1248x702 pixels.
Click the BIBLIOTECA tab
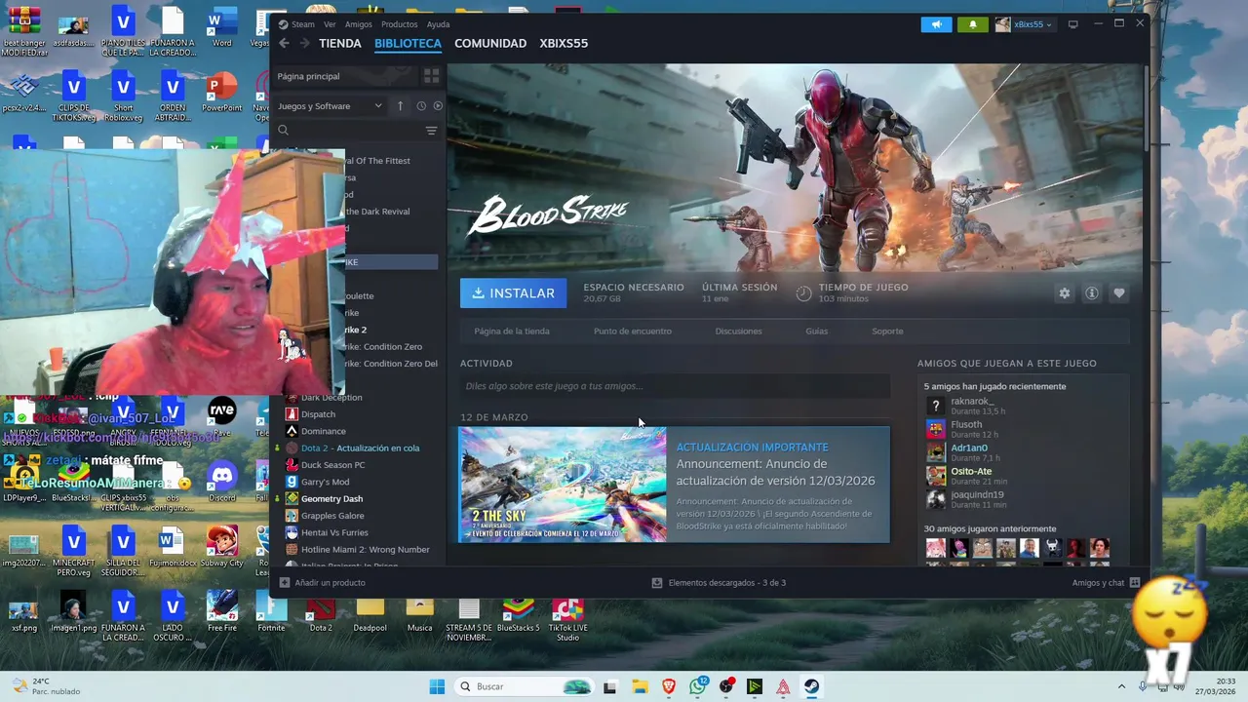[x=408, y=43]
